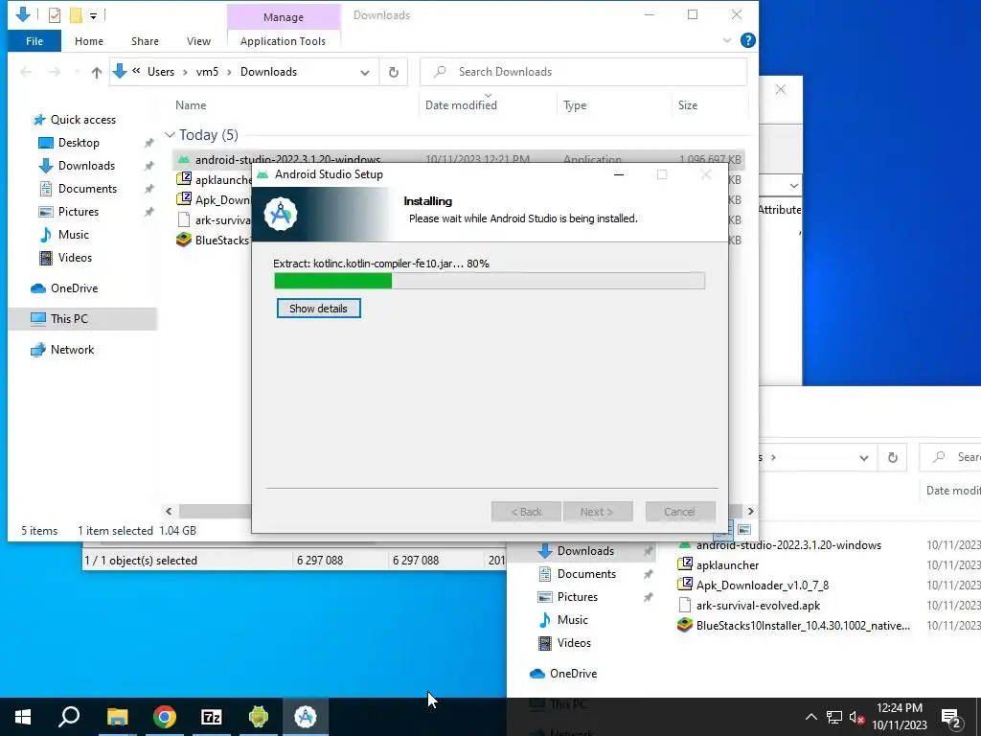
Task: Open Music in the front Explorer sidebar
Action: coord(73,235)
